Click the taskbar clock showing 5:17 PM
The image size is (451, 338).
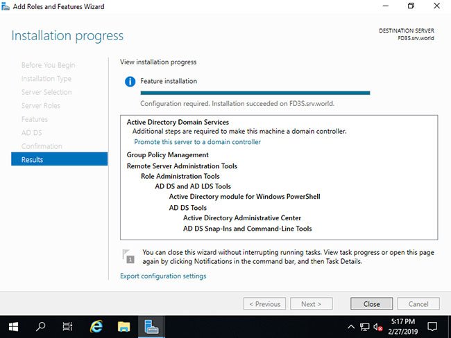pyautogui.click(x=403, y=327)
